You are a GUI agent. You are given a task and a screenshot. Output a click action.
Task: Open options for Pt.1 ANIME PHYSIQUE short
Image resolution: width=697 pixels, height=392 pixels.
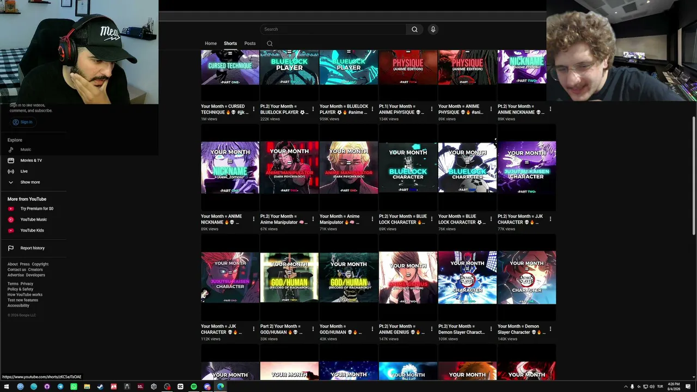point(432,109)
